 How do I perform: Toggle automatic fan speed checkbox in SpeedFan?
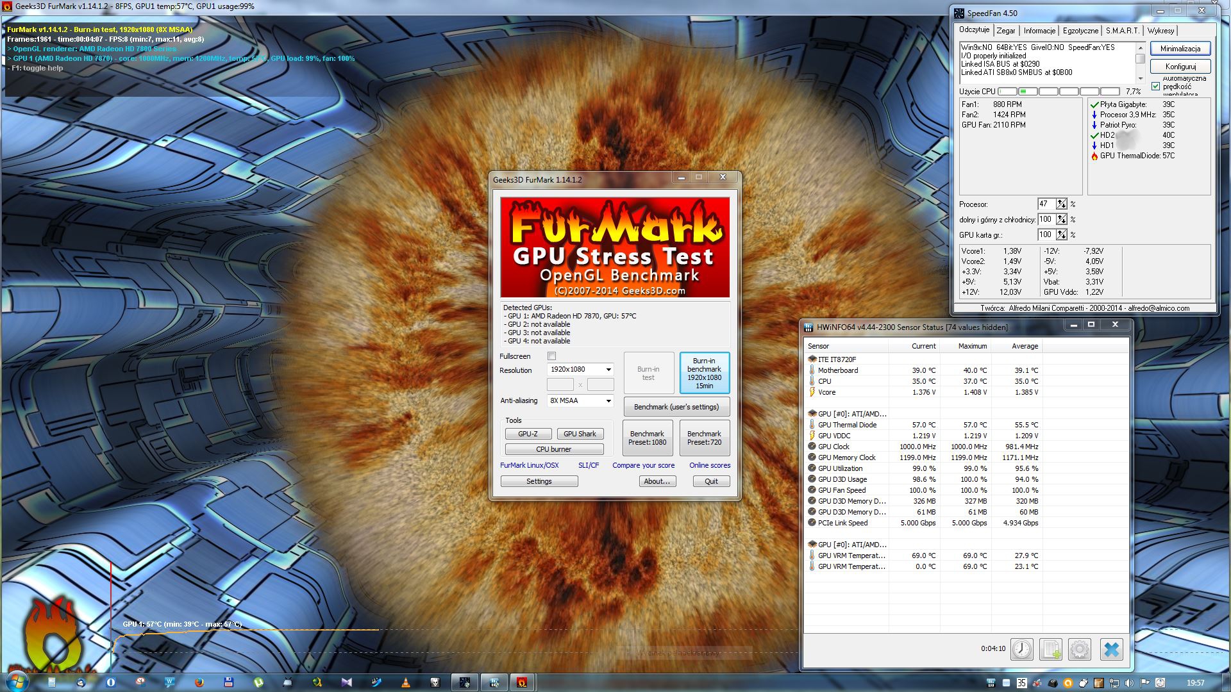[1155, 86]
